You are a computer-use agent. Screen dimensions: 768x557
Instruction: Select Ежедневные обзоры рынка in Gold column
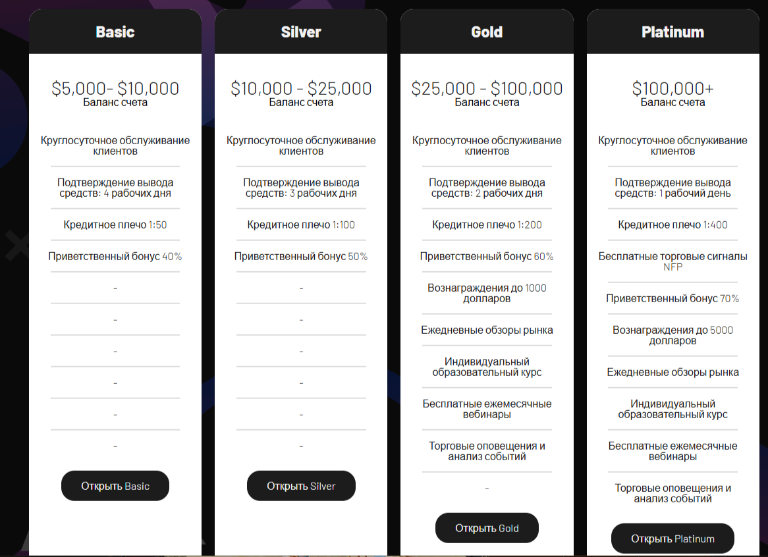coord(487,330)
